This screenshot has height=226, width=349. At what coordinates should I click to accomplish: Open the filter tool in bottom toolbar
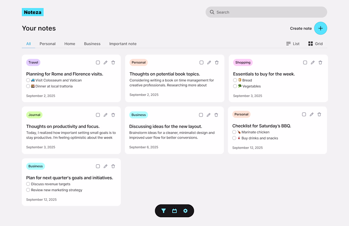pos(164,211)
